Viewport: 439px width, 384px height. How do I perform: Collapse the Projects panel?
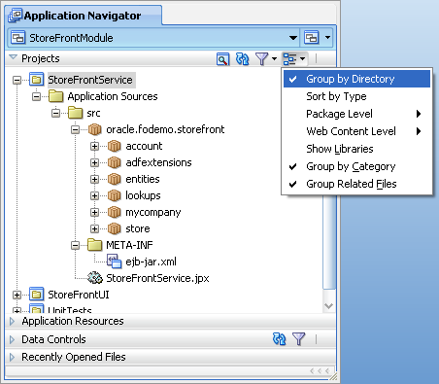click(13, 57)
